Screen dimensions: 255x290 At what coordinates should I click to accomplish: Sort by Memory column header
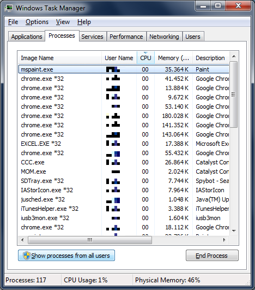[x=173, y=58]
